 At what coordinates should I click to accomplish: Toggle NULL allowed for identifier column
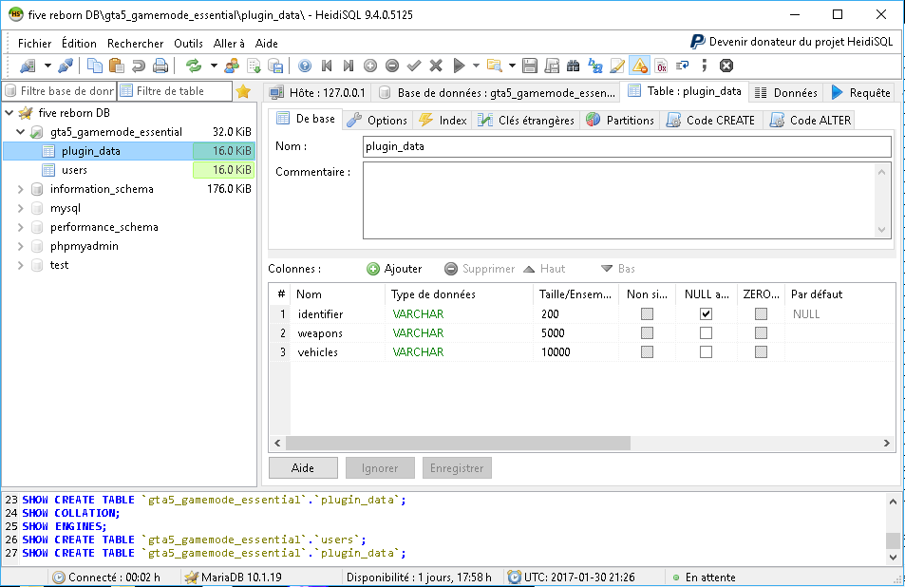click(706, 314)
